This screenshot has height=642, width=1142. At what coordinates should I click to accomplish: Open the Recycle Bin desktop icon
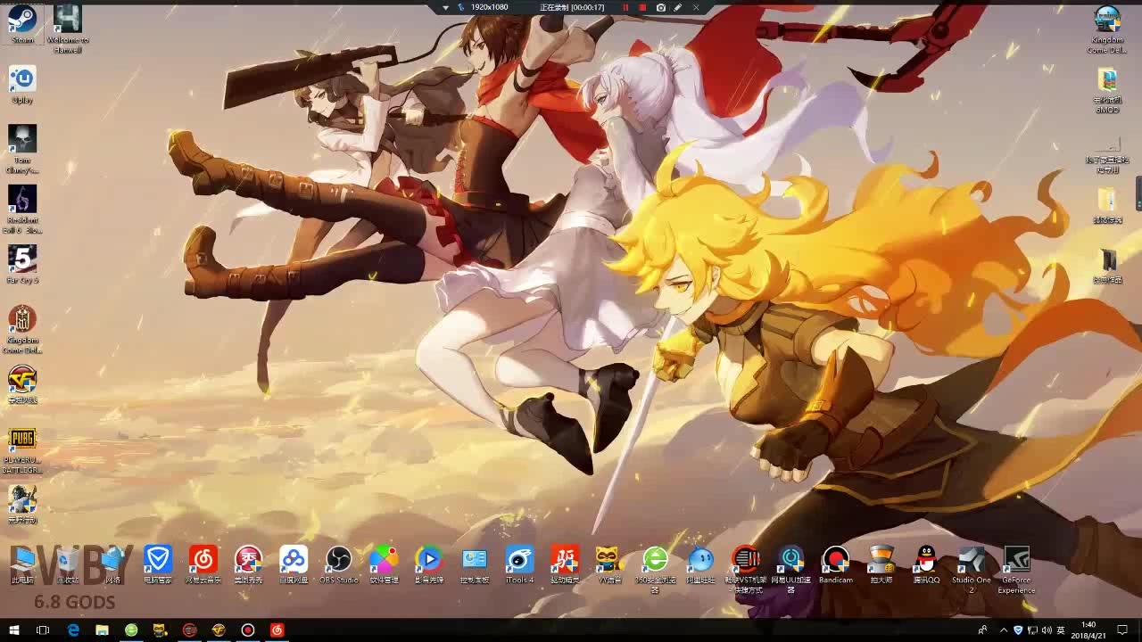point(68,564)
